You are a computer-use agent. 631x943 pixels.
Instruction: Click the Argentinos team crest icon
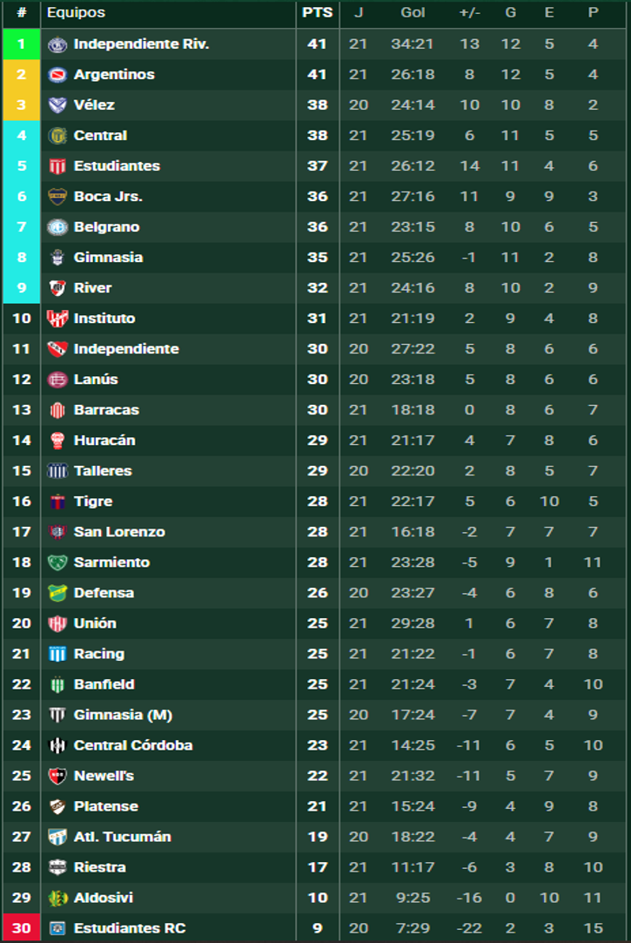pyautogui.click(x=57, y=75)
